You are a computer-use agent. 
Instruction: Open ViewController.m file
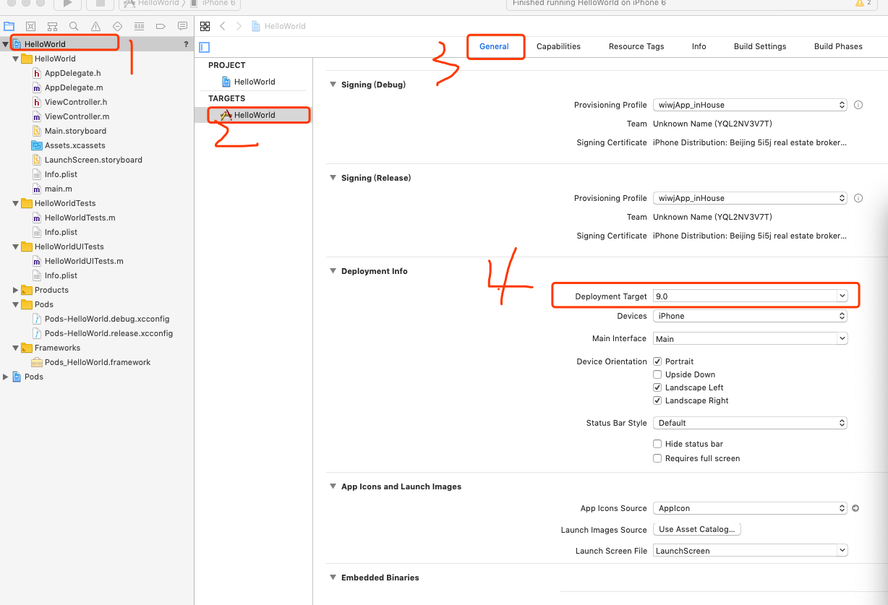[x=70, y=116]
